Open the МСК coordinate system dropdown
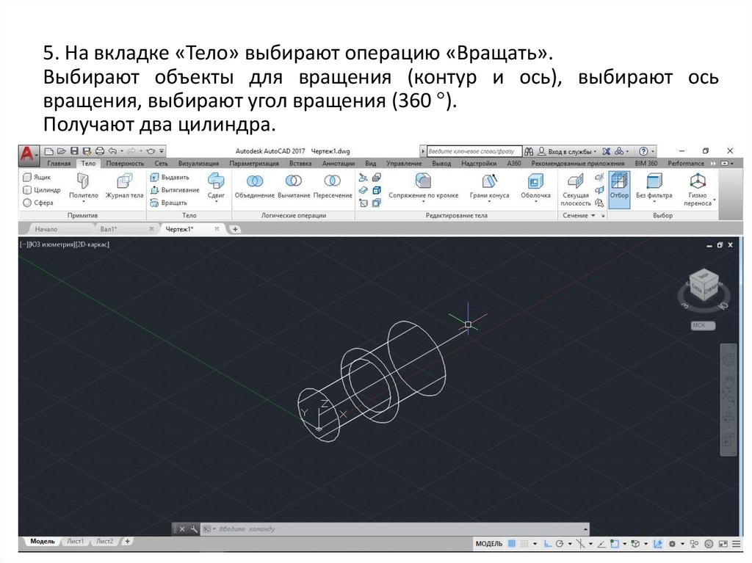The height and width of the screenshot is (563, 752). pyautogui.click(x=703, y=326)
